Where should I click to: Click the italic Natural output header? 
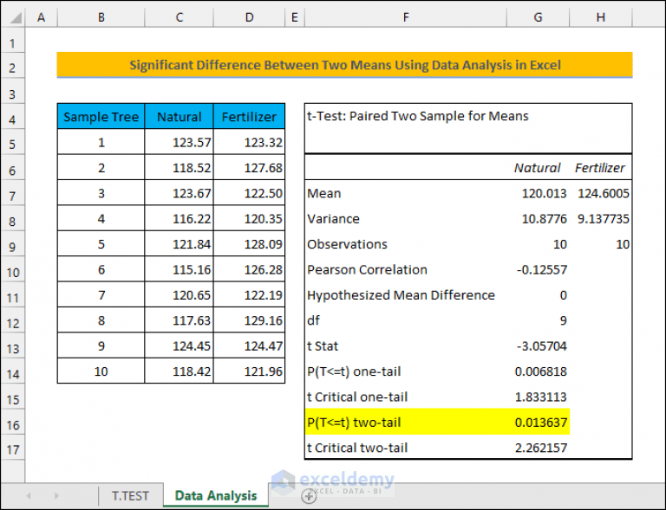(538, 167)
